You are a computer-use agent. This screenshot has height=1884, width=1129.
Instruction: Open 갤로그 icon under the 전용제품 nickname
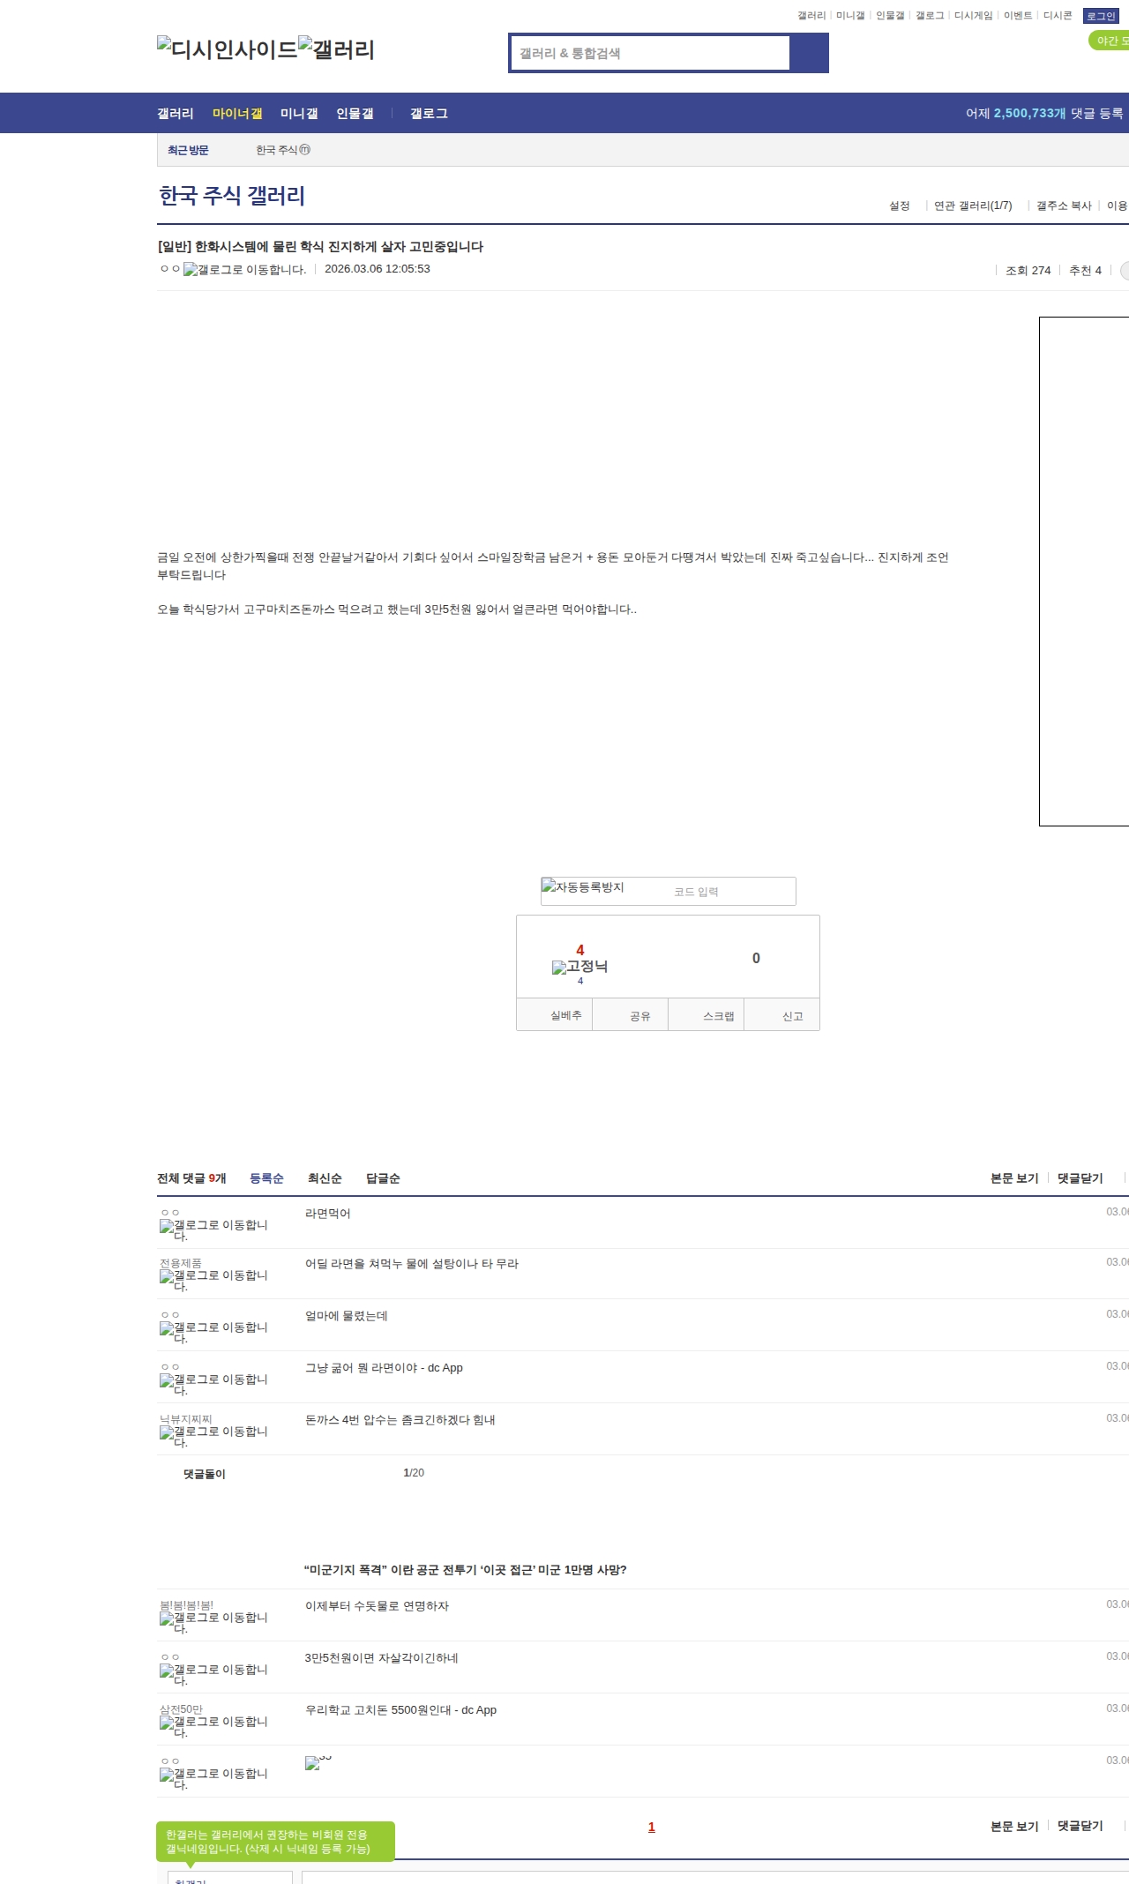pos(213,1280)
